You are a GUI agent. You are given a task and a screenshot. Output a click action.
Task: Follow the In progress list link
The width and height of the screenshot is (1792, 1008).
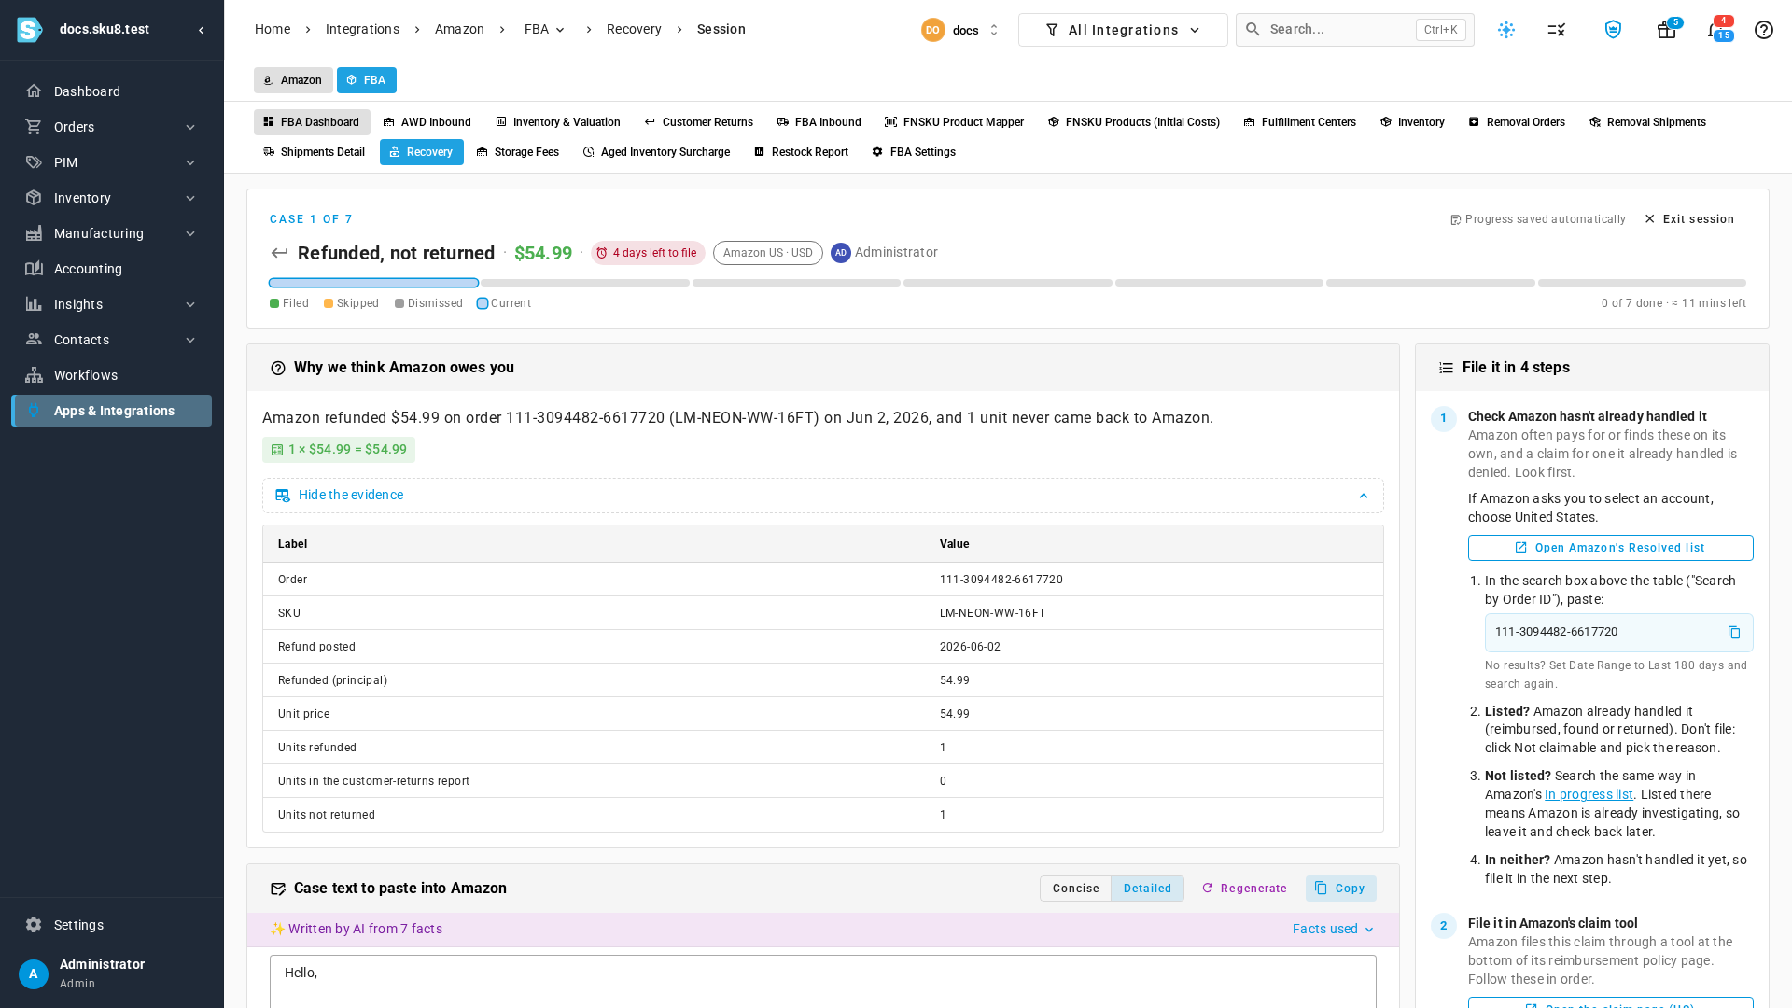coord(1589,795)
